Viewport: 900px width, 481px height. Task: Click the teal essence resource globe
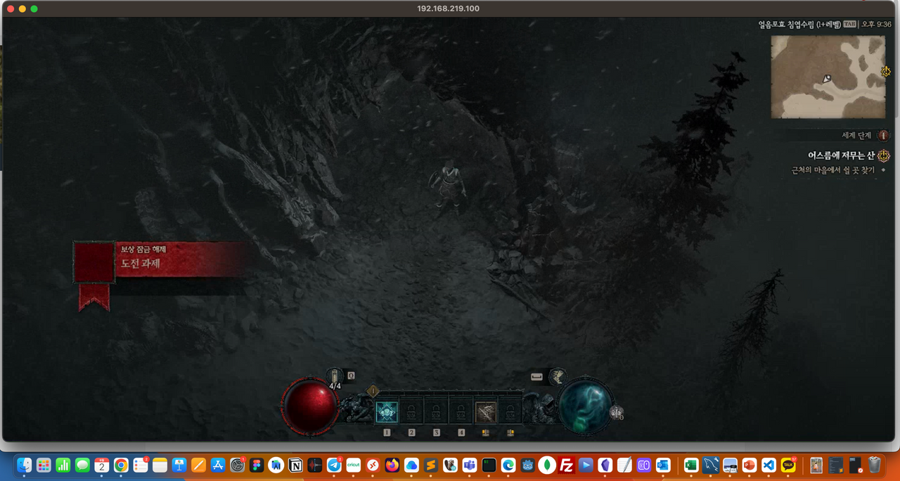[x=586, y=406]
